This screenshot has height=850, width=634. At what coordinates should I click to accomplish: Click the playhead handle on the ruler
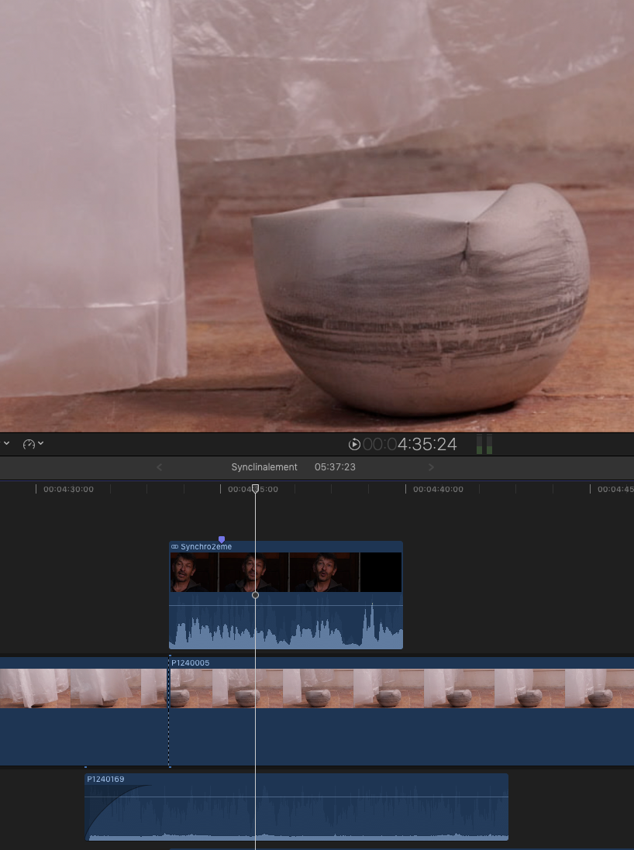(256, 489)
